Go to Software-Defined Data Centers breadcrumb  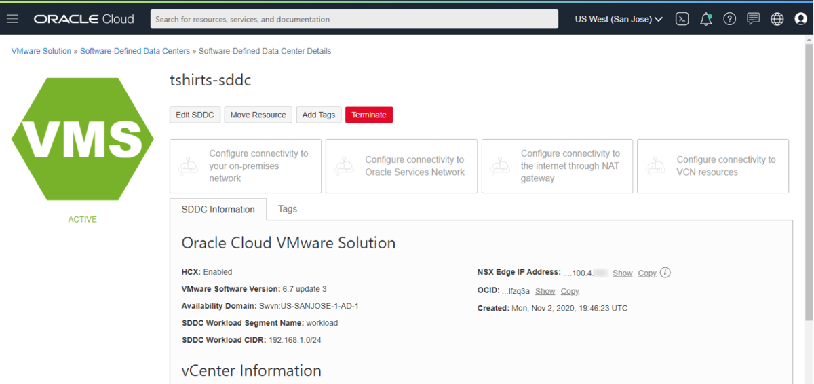coord(135,51)
